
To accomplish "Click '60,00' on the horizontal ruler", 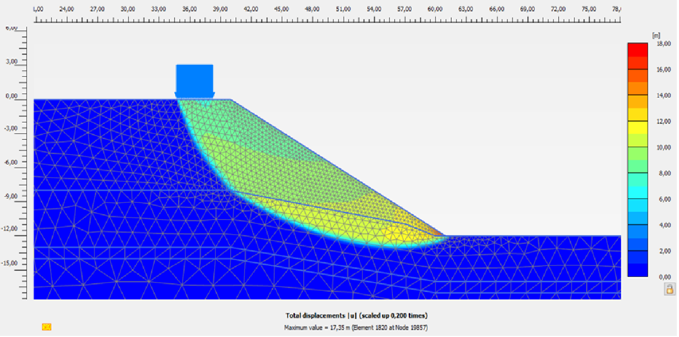I will coord(436,9).
